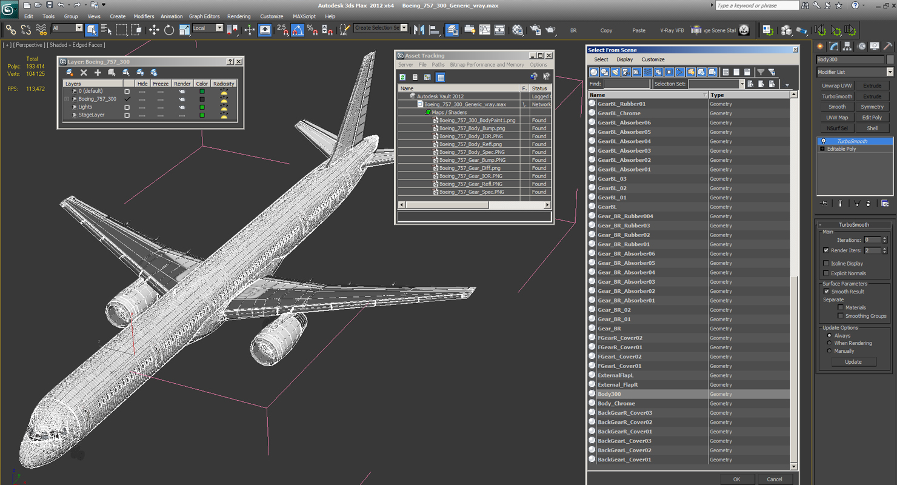Toggle Display Space Warps filter in Select From Scene

pos(648,72)
